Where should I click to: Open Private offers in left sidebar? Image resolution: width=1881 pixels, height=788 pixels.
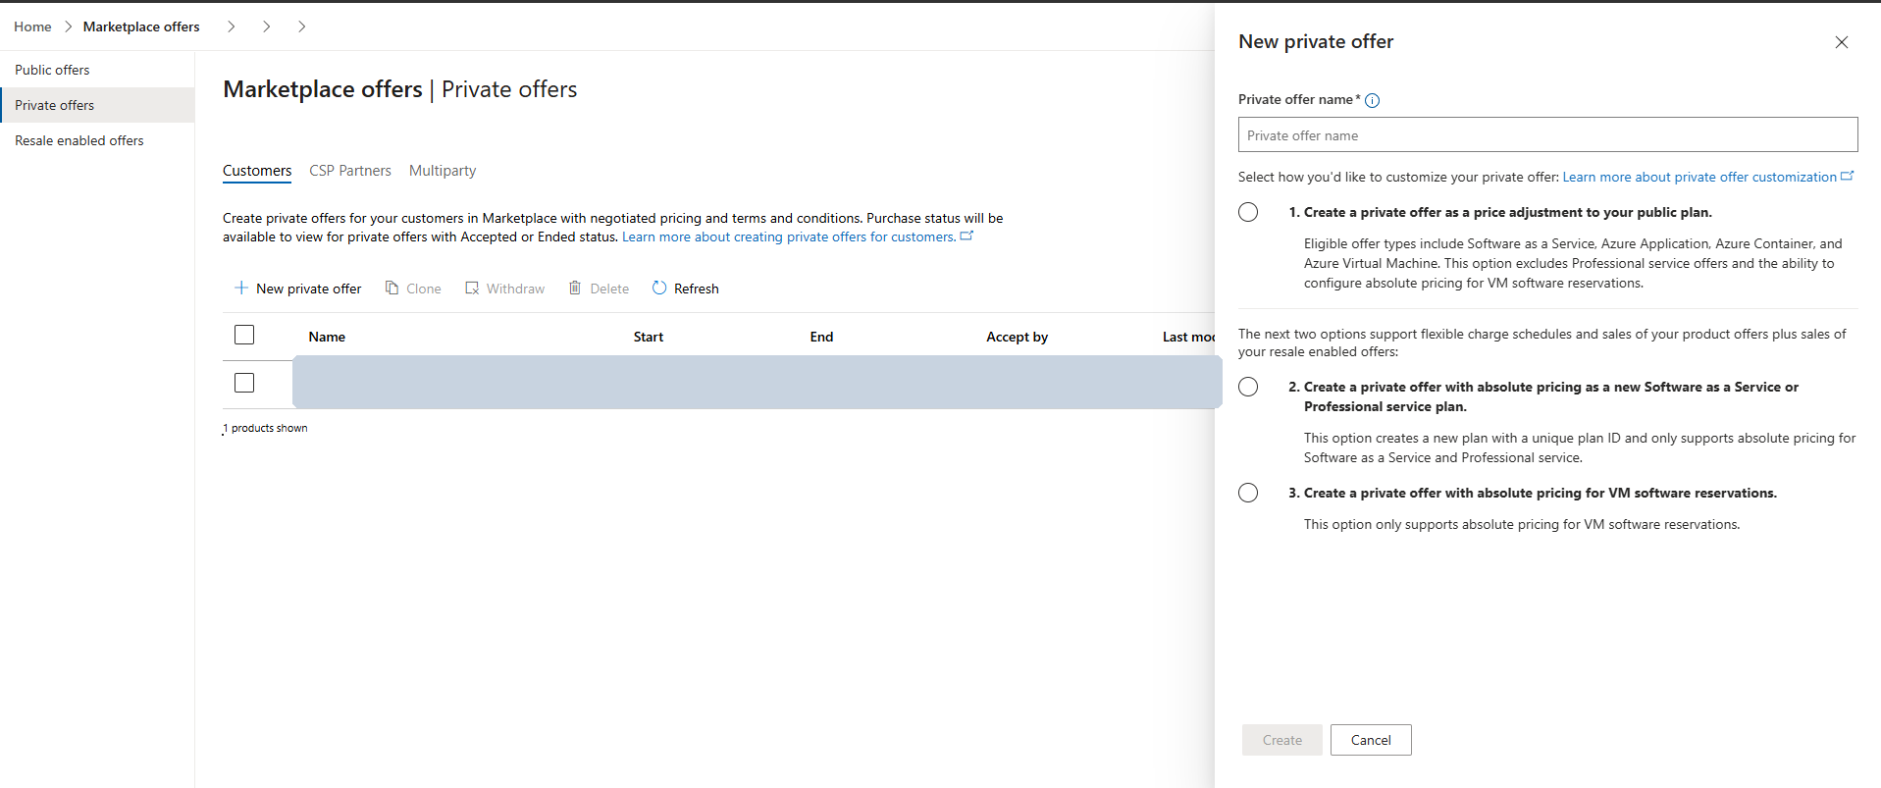click(97, 105)
